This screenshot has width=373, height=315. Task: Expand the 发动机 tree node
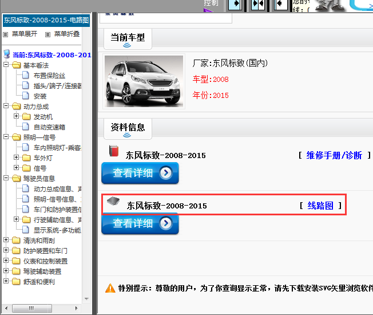click(x=17, y=117)
